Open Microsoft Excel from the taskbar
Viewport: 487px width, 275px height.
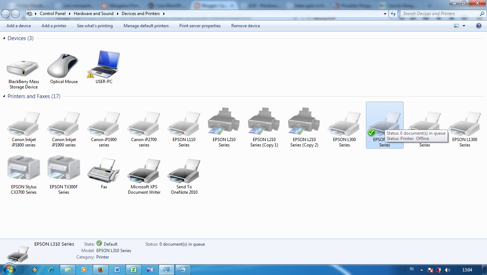click(134, 270)
